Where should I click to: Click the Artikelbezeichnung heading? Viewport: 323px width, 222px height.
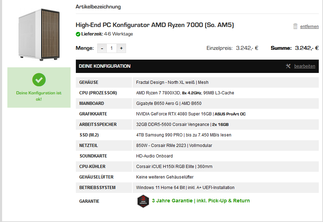point(98,7)
